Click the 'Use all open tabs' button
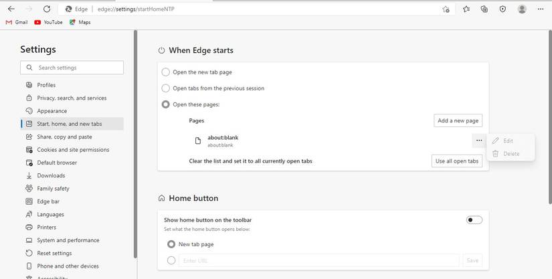Screen dimensions: 552x279 tap(457, 161)
